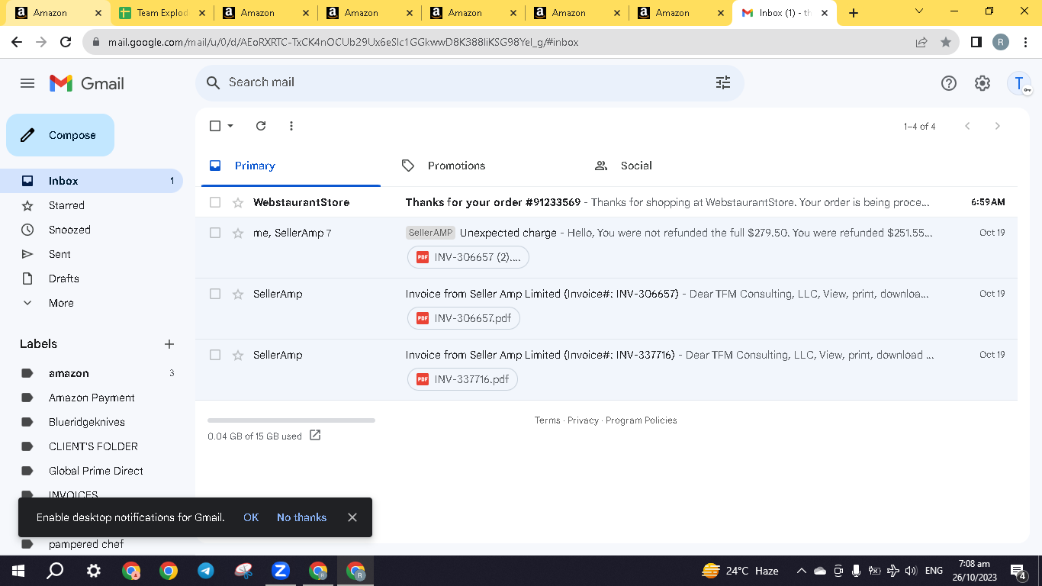Click the Program Policies link
The height and width of the screenshot is (586, 1042).
642,420
